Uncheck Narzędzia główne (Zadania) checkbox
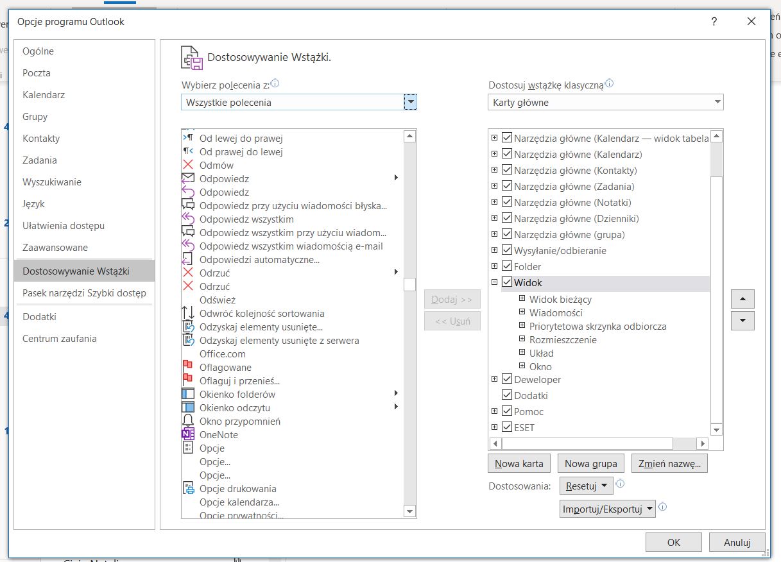Screen dimensions: 781x562 coord(507,186)
